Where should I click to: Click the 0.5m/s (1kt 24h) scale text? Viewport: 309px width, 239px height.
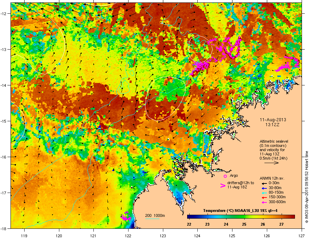click(273, 158)
